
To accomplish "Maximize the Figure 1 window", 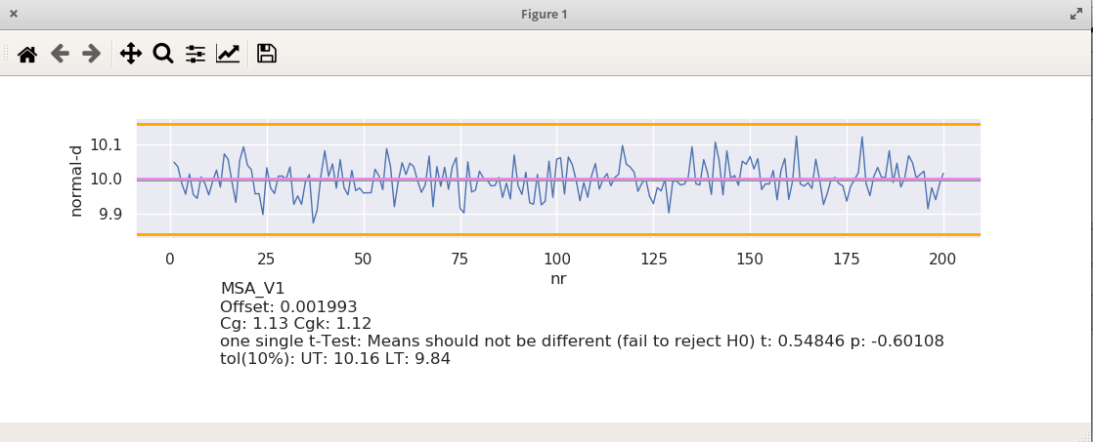I will pos(1076,14).
